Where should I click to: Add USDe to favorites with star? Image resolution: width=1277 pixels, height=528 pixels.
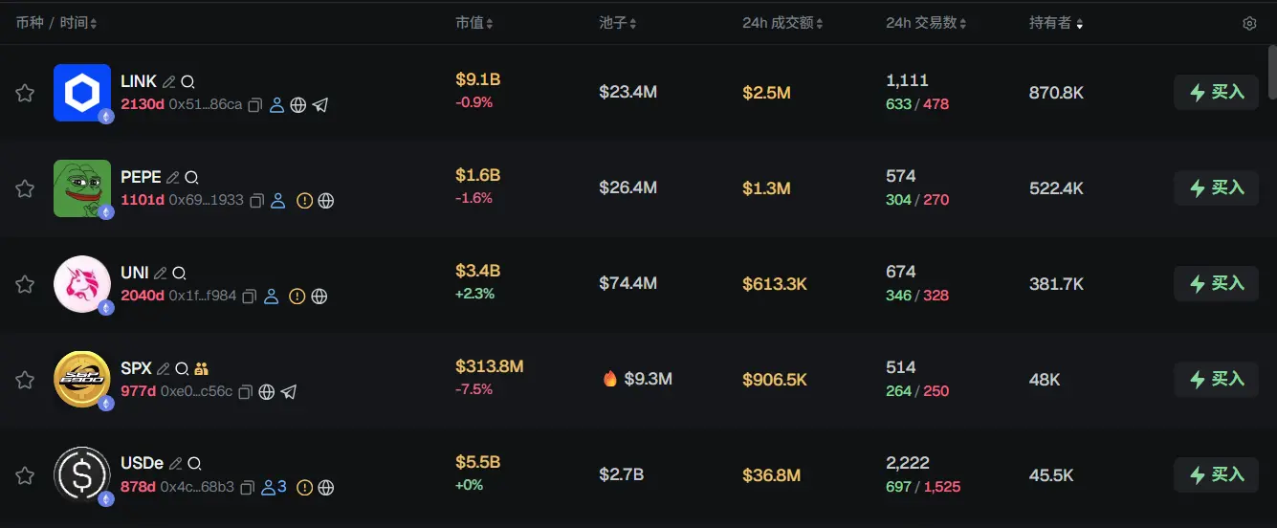tap(25, 475)
